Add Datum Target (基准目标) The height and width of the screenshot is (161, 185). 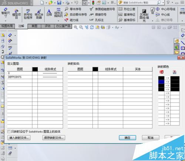[127, 20]
